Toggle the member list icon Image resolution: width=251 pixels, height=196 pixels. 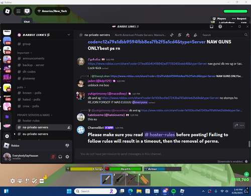[195, 35]
